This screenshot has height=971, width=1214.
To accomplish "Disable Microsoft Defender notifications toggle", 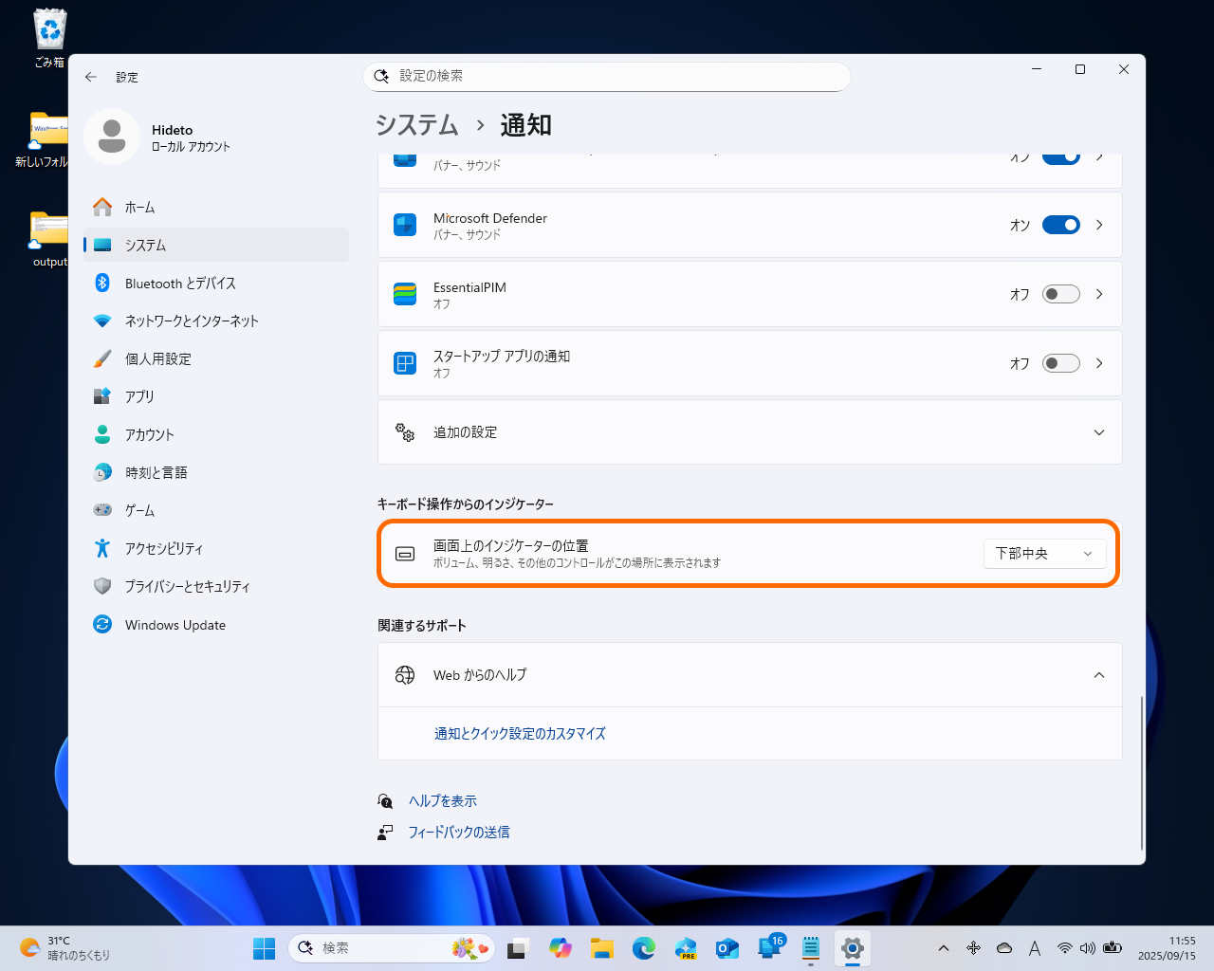I will pyautogui.click(x=1061, y=225).
